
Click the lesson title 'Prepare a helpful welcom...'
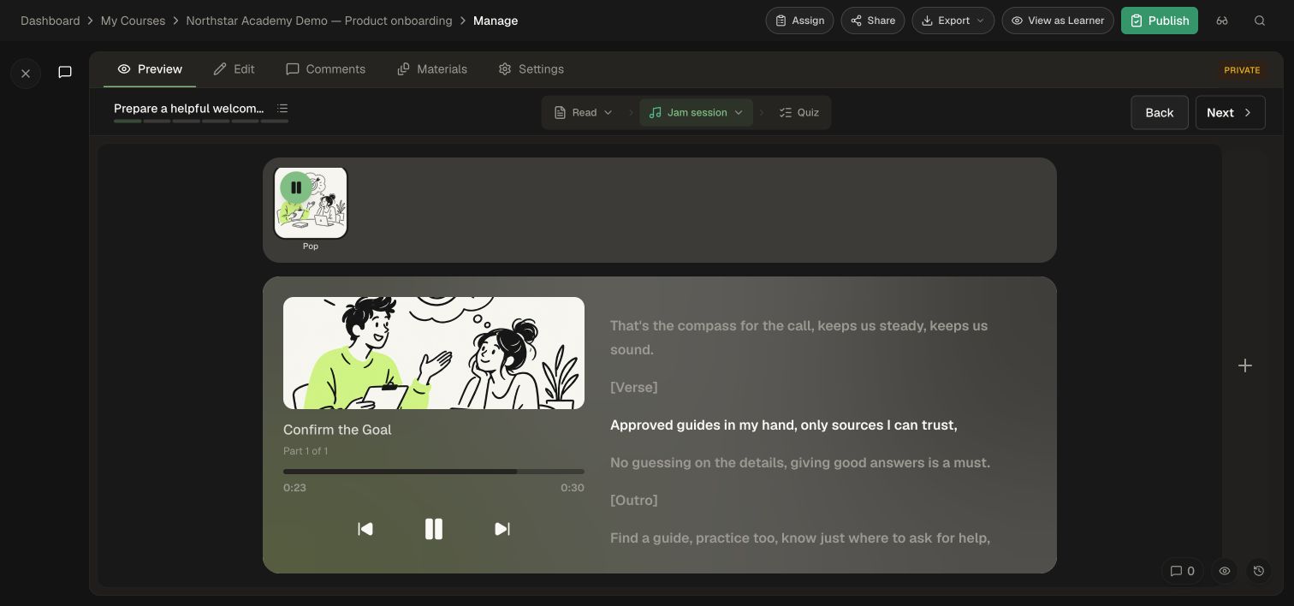click(x=189, y=109)
